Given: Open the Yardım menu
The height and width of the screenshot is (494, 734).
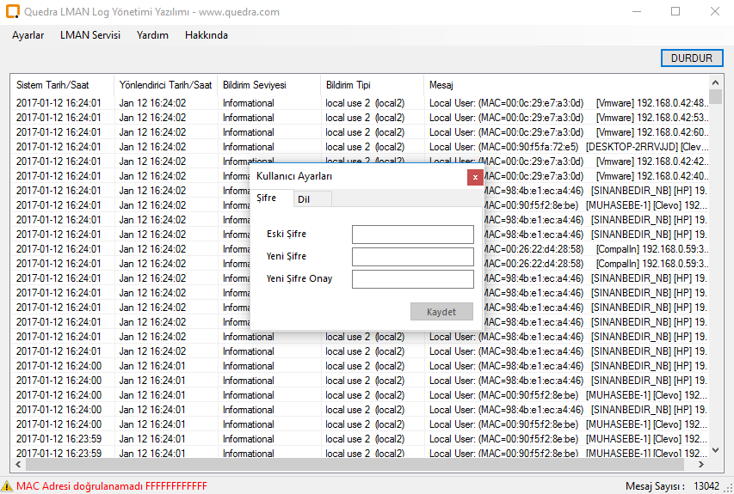Looking at the screenshot, I should coord(152,35).
